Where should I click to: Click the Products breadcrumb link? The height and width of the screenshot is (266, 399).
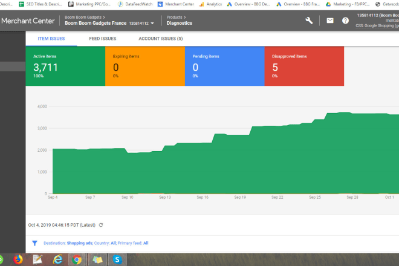pos(174,18)
